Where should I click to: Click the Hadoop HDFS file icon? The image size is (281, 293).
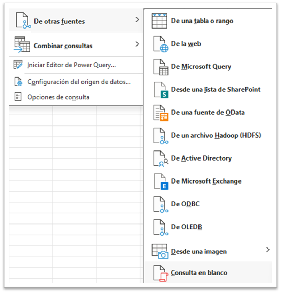[x=161, y=136]
